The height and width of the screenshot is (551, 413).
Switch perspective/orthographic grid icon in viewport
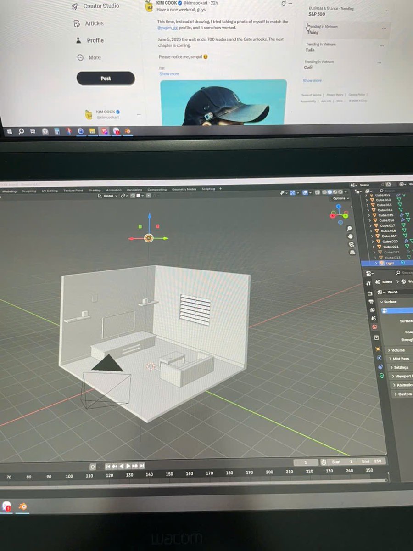point(352,253)
